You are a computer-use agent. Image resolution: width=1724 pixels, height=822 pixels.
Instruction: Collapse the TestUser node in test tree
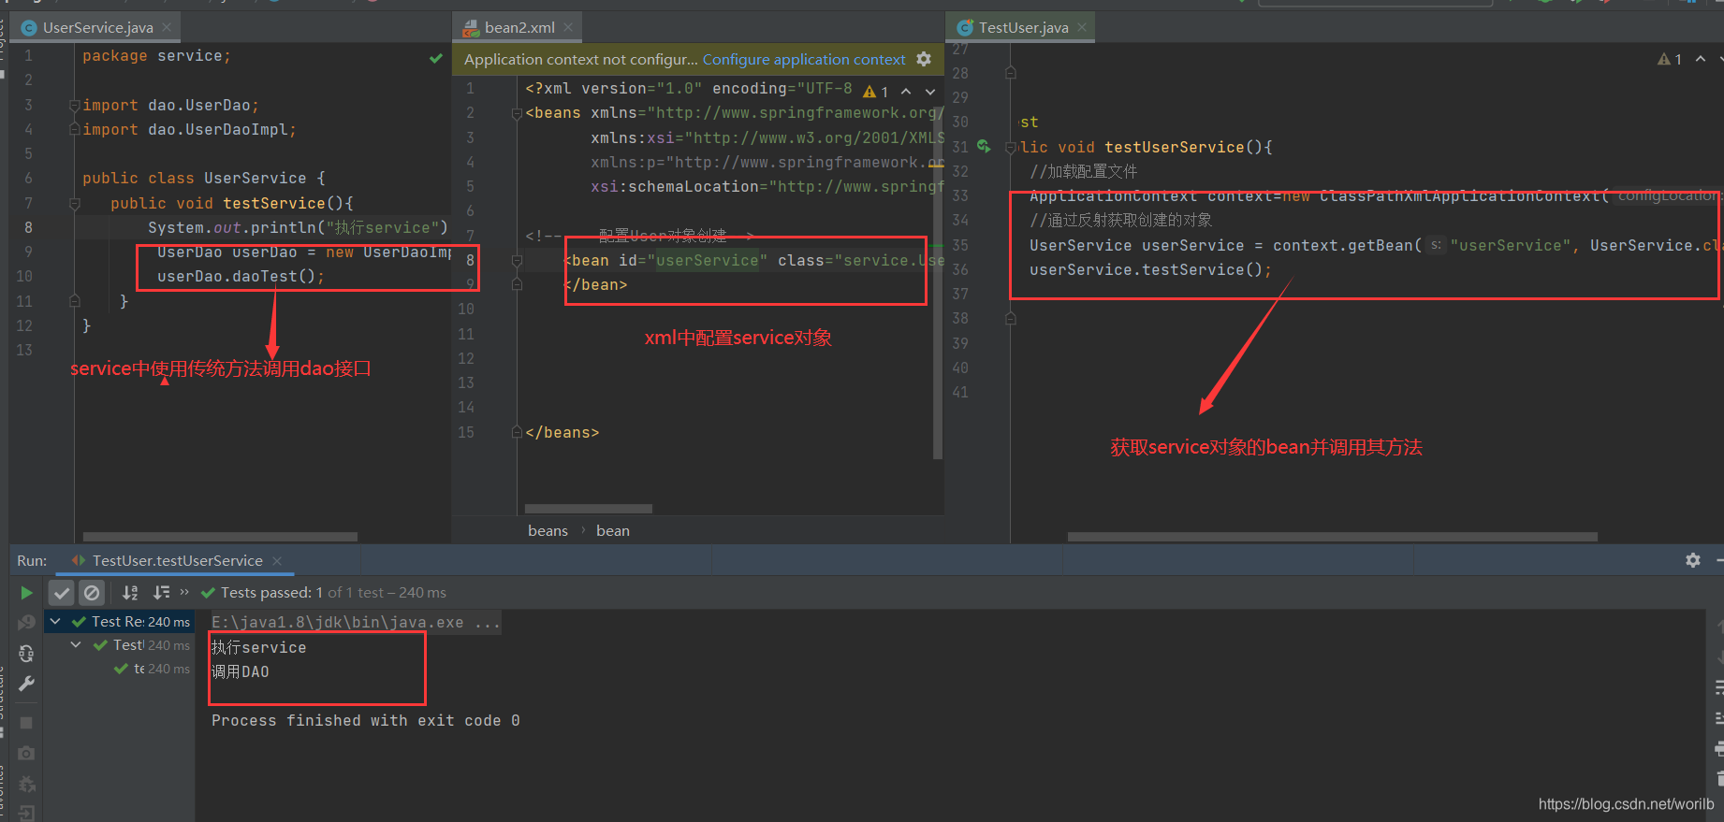point(76,644)
